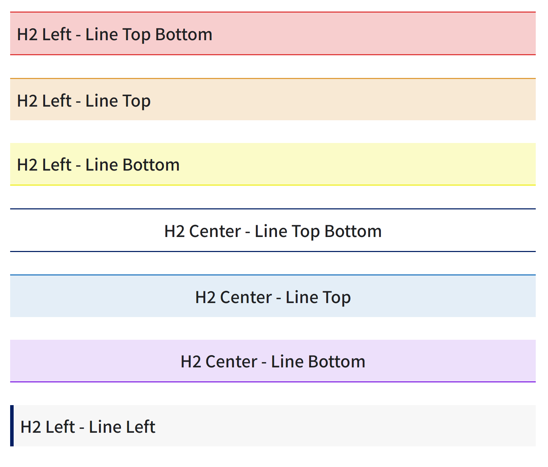Click the 'H2 Left - Line Left' heading
548x467 pixels.
coord(88,427)
